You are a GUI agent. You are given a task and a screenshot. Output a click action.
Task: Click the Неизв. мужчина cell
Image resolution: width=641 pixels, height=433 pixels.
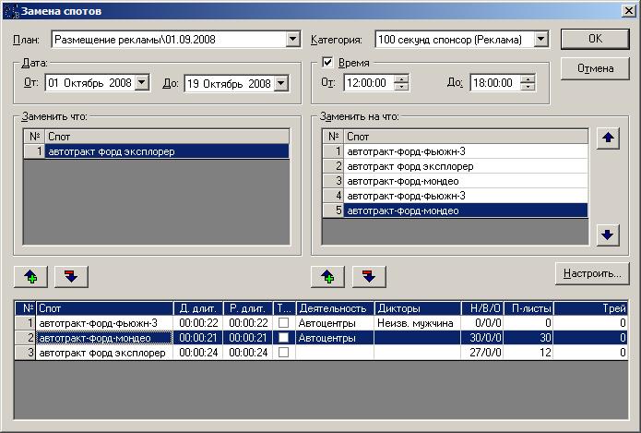click(418, 323)
